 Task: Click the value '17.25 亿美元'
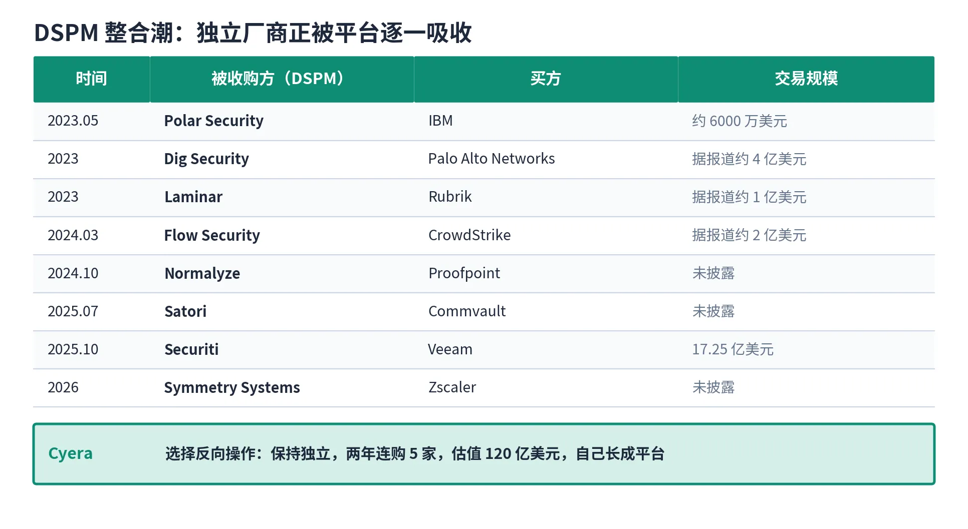(733, 349)
